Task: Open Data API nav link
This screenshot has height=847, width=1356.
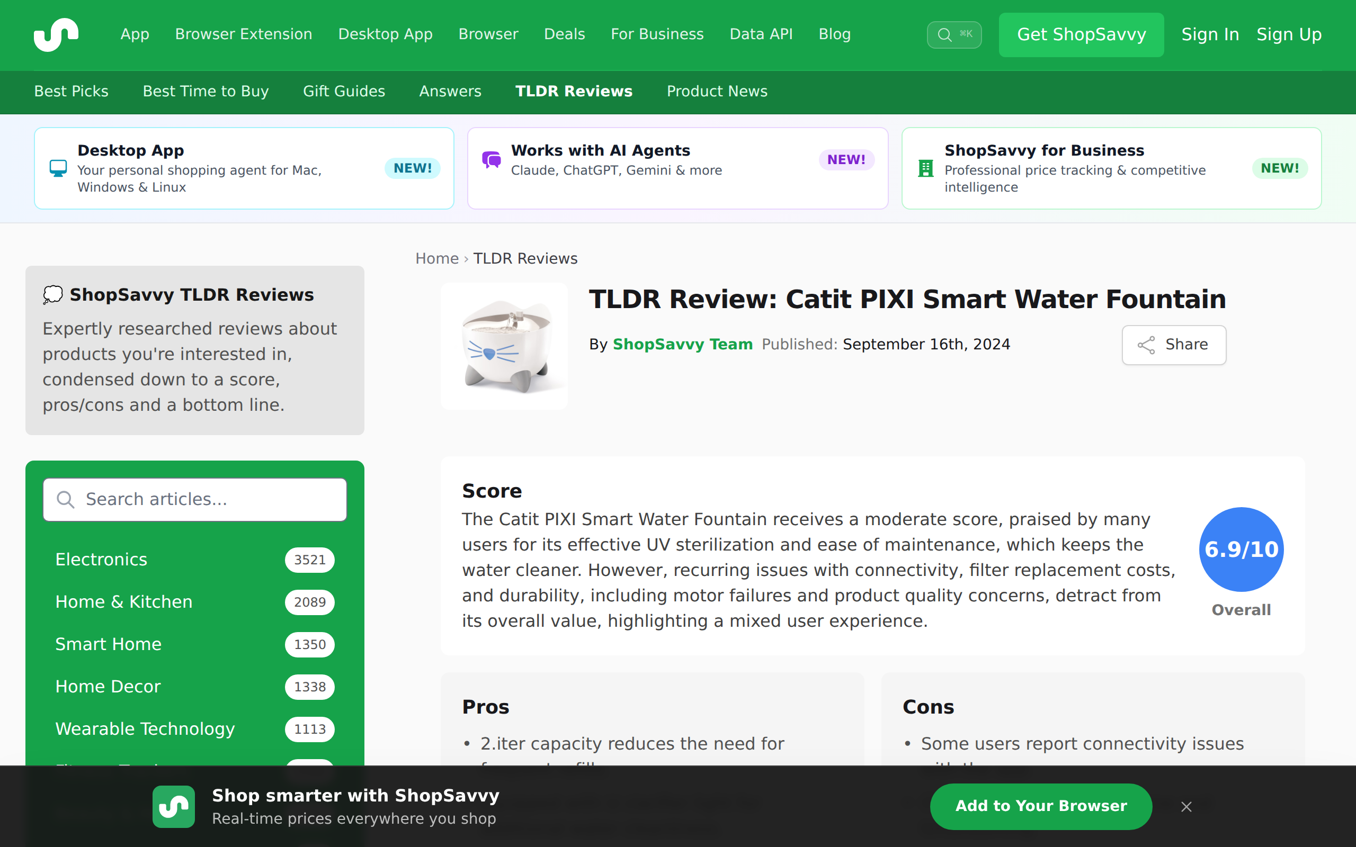Action: coord(761,34)
